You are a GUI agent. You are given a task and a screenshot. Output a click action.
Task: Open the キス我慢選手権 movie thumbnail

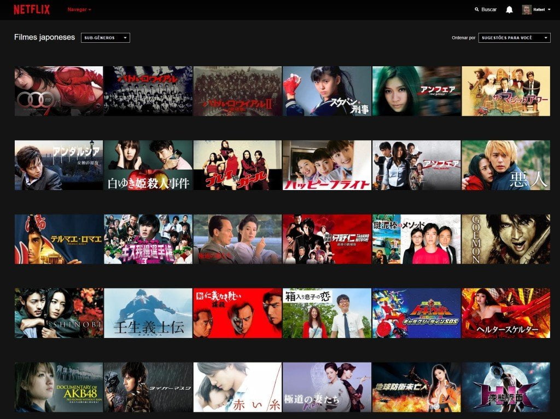click(x=148, y=239)
